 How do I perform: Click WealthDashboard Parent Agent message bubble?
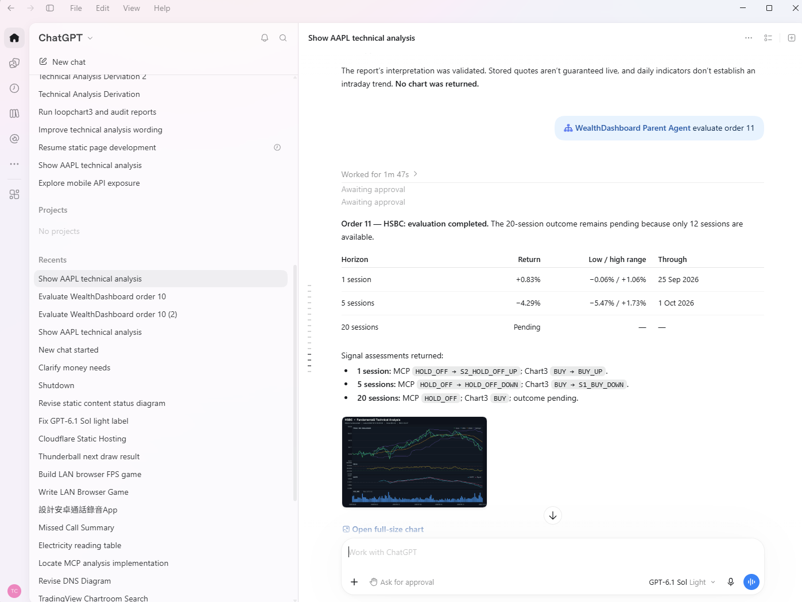(x=659, y=128)
